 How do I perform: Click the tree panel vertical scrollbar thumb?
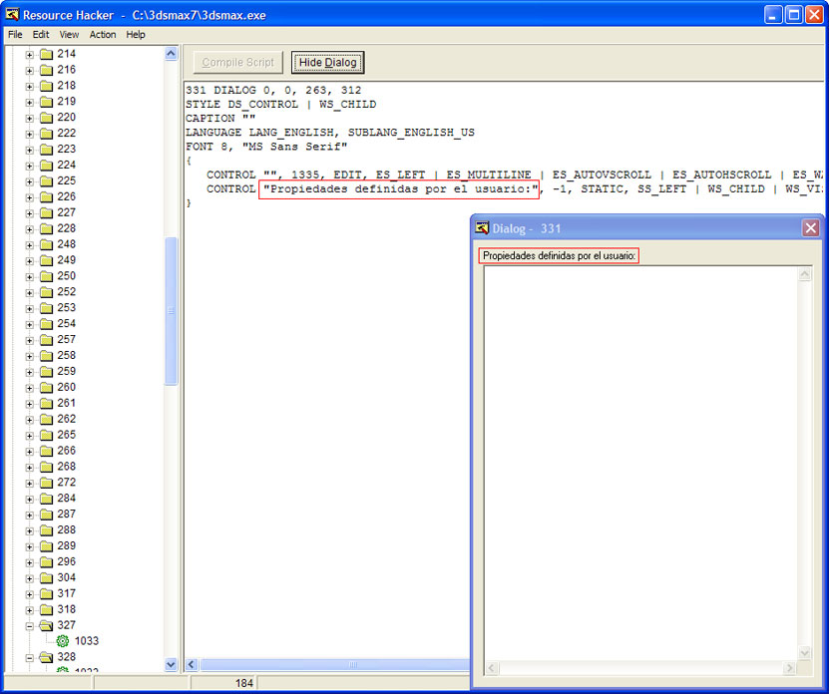click(x=171, y=311)
